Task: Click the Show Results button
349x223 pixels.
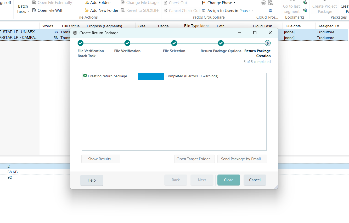Action: pyautogui.click(x=101, y=159)
